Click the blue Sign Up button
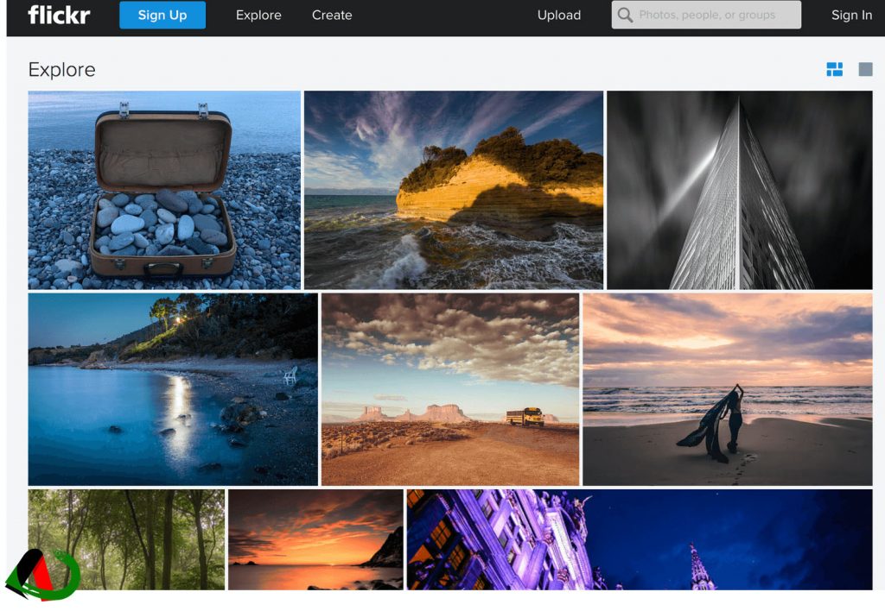 (x=162, y=15)
